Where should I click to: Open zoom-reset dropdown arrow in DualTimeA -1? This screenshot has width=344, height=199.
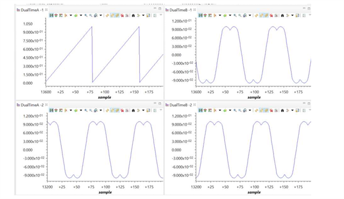click(101, 16)
